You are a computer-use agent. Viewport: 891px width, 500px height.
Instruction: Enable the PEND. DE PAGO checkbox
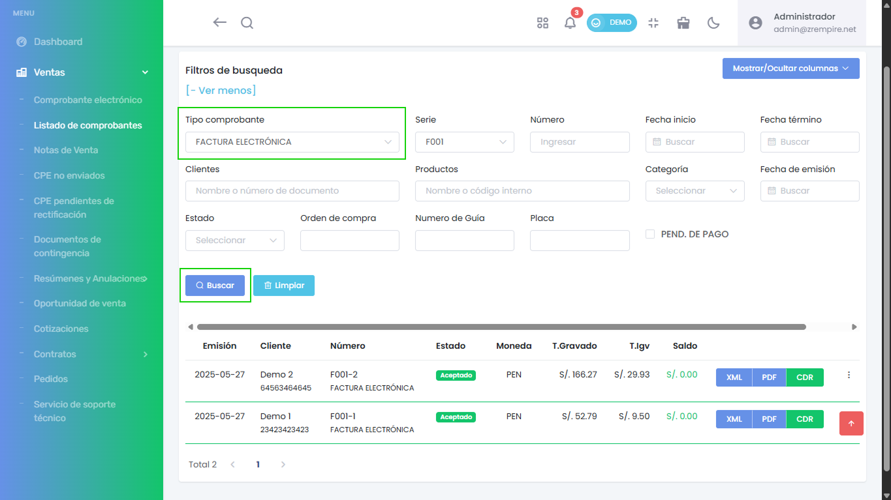click(650, 234)
